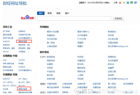Open 历年GDP under 宏观数据·美国
This screenshot has height=95, width=140.
point(7,79)
